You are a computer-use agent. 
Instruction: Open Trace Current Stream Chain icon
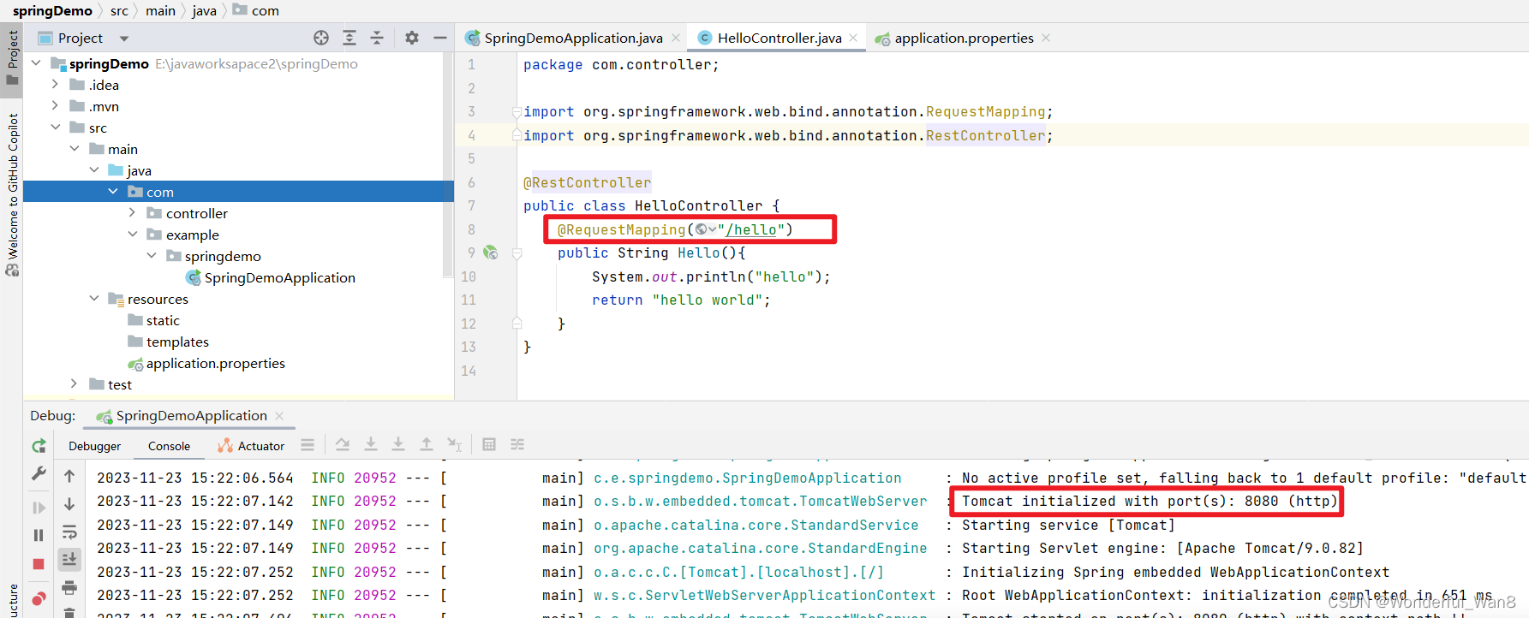(517, 444)
